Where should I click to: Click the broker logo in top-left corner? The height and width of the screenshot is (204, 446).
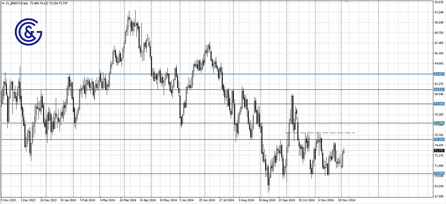pyautogui.click(x=29, y=31)
